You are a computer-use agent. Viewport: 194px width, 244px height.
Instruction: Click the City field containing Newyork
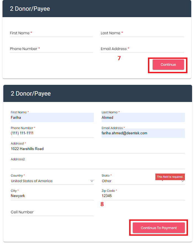click(52, 196)
